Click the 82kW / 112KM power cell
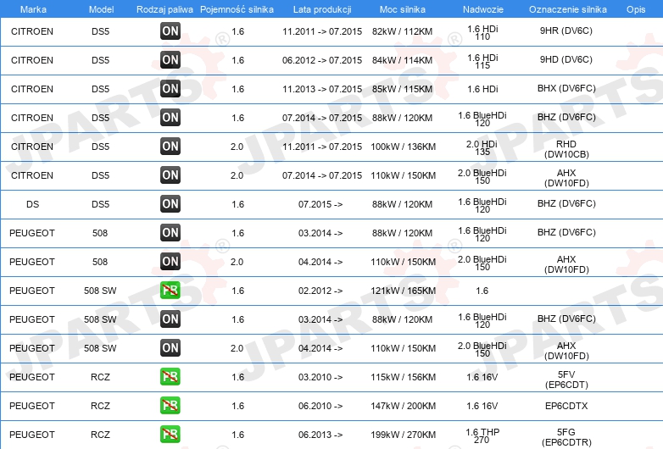663x449 pixels. (x=402, y=31)
